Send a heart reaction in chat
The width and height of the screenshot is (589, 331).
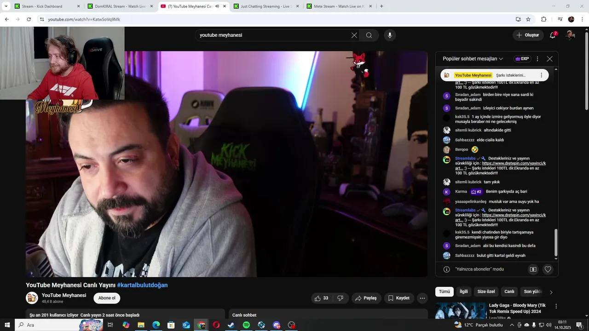pos(548,269)
